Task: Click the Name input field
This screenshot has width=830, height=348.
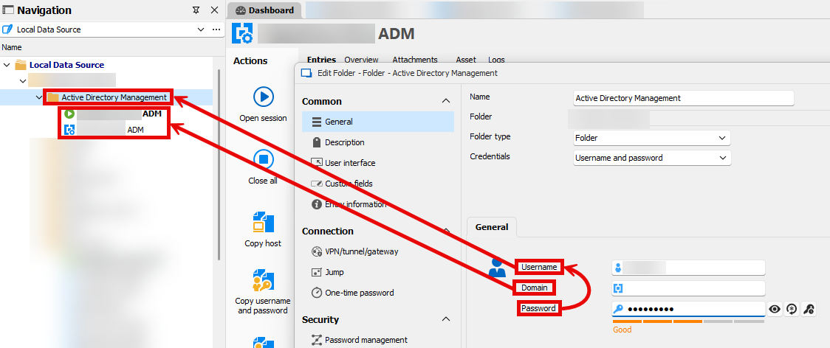Action: pos(684,98)
